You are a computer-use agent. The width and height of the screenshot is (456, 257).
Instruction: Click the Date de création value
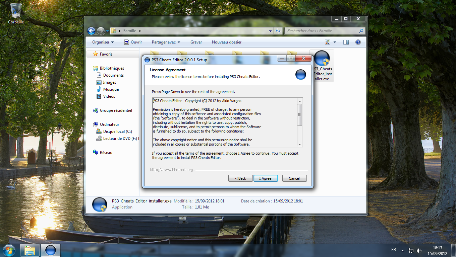tap(288, 201)
